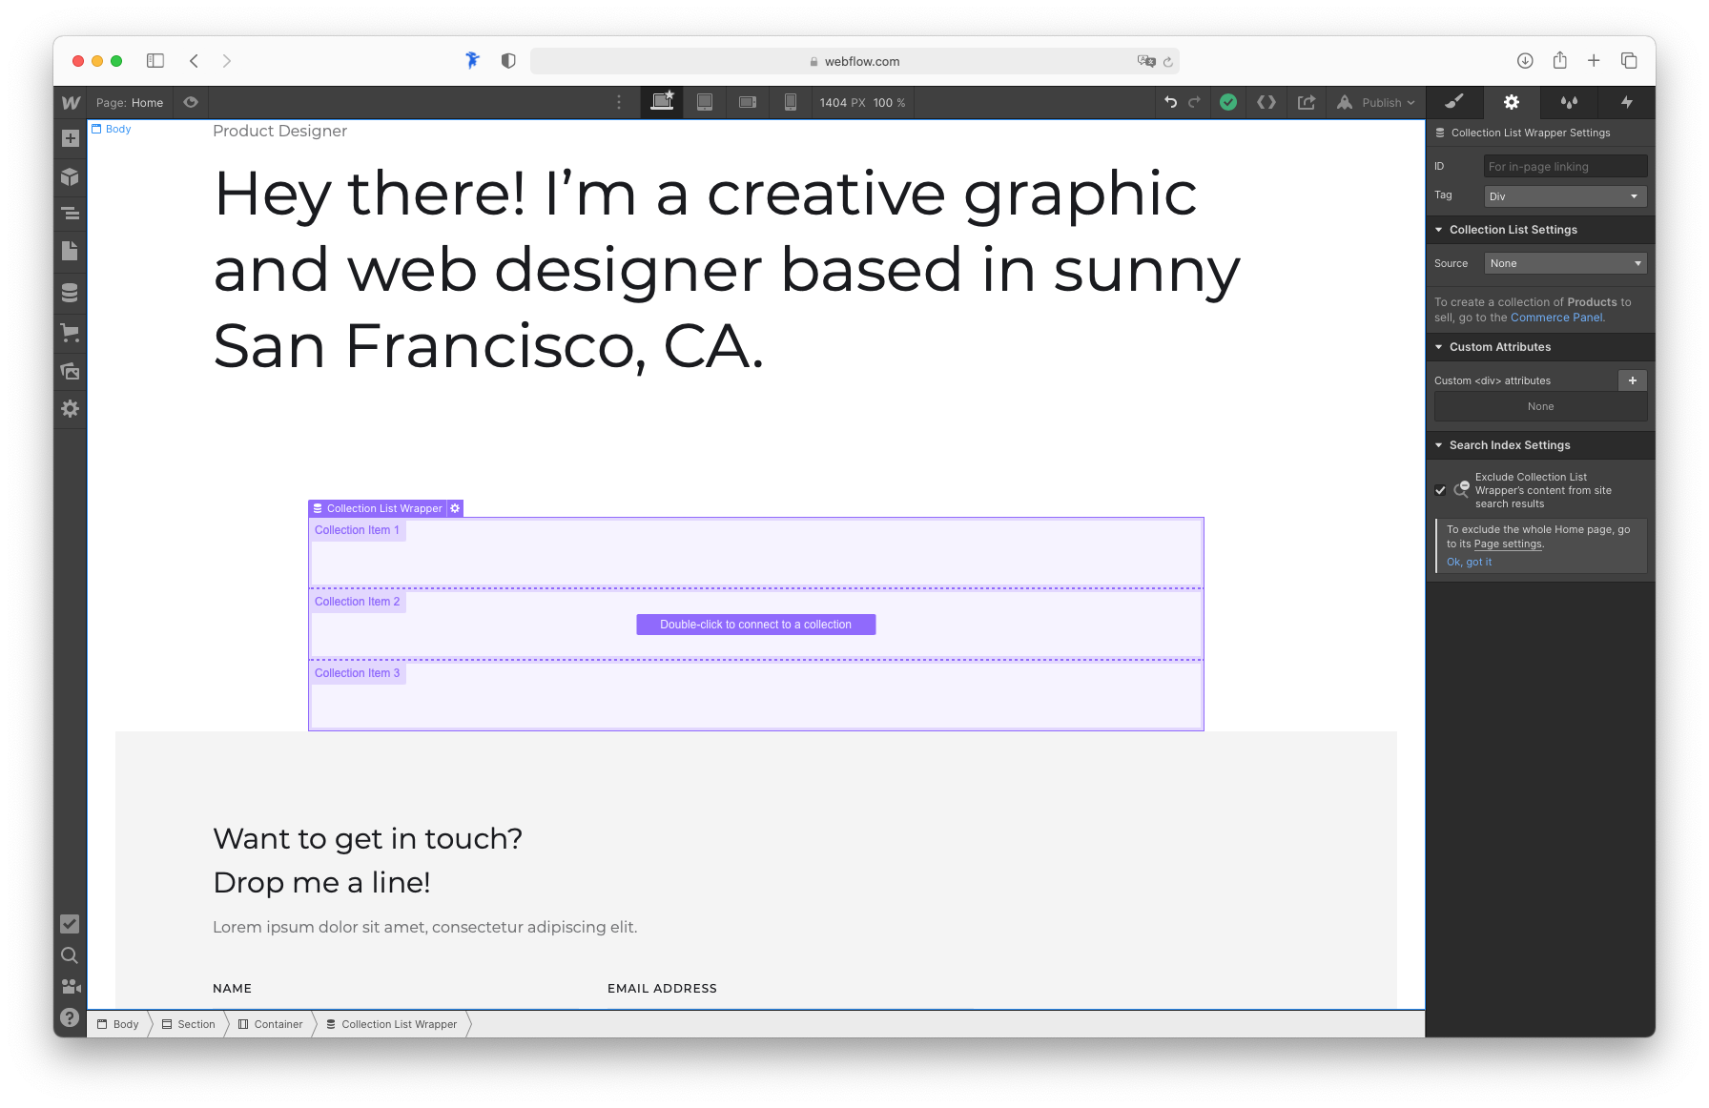The height and width of the screenshot is (1108, 1709).
Task: Open the Tag dropdown set to Div
Action: click(1564, 195)
